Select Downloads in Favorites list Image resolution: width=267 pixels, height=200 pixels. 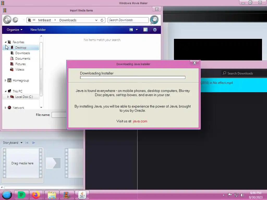(22, 53)
